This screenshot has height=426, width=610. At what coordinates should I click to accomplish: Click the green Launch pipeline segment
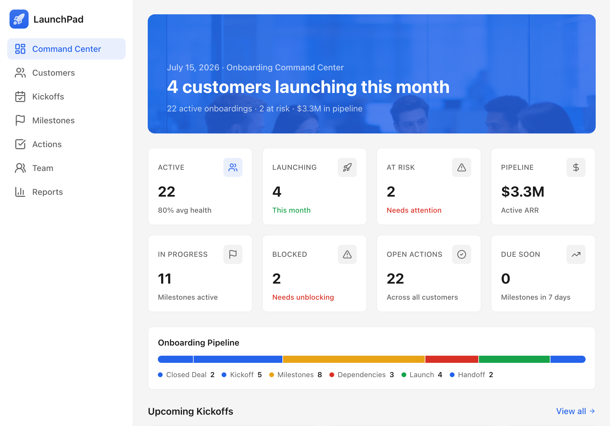pyautogui.click(x=514, y=359)
